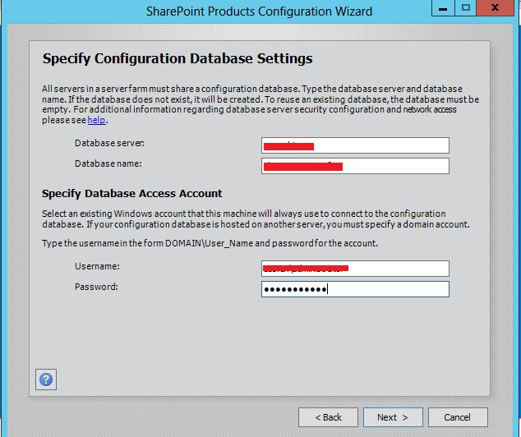The width and height of the screenshot is (521, 437).
Task: Minimize the SharePoint wizard window
Action: [443, 8]
